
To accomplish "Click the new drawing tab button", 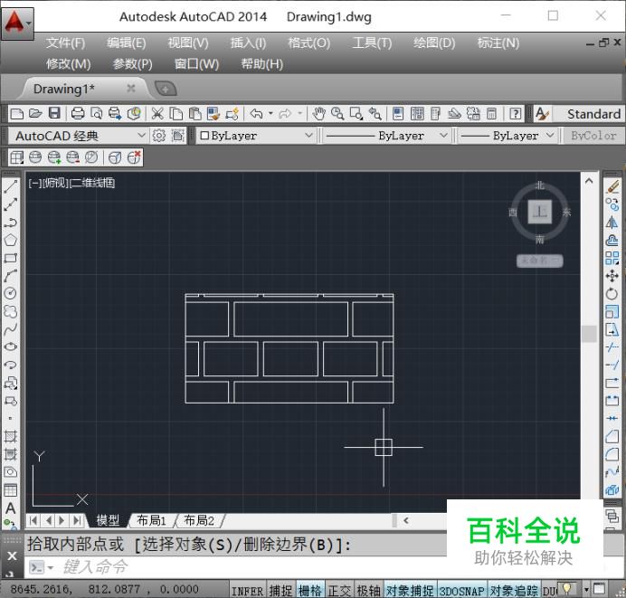I will click(166, 89).
